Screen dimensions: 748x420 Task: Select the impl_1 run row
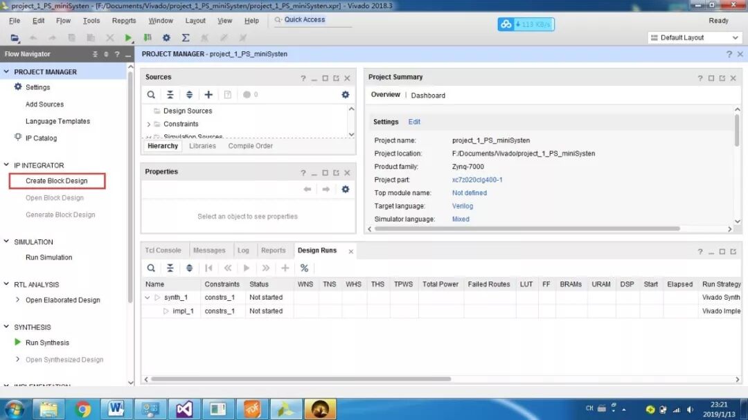click(441, 311)
